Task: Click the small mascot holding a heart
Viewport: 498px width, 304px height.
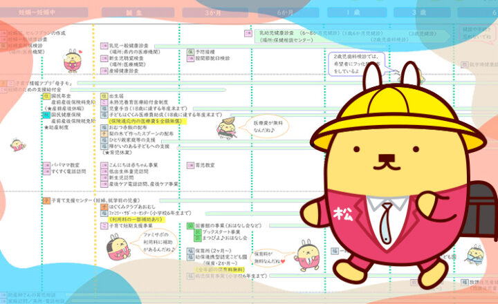Action: (73, 61)
